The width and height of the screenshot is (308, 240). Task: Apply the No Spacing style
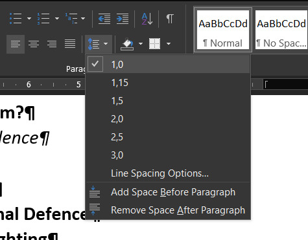coord(281,30)
